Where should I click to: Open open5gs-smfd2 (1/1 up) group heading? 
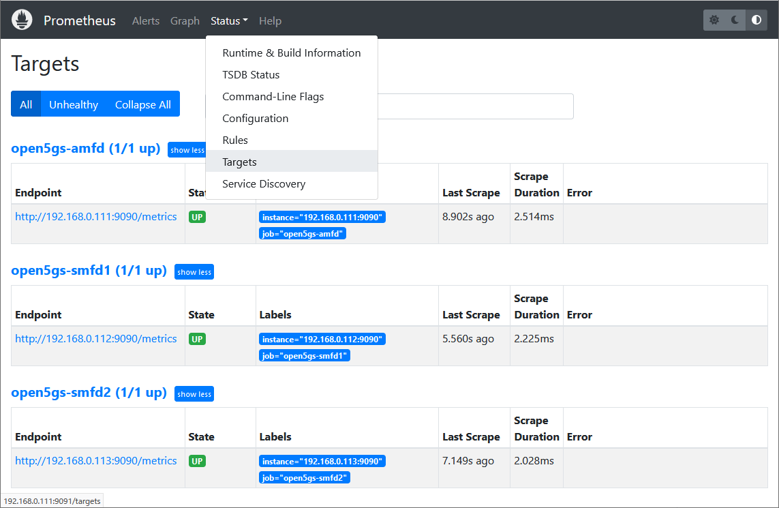(89, 393)
